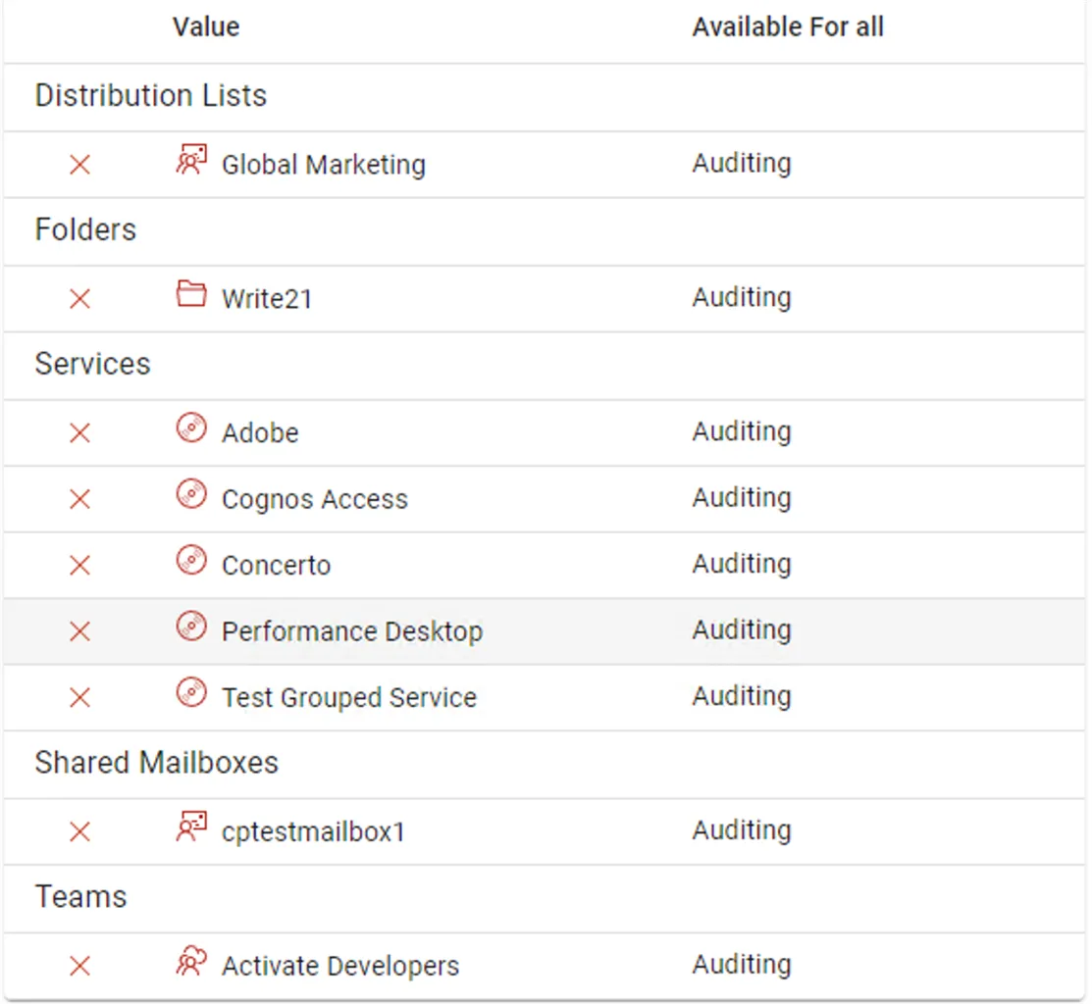Viewport: 1092px width, 1004px height.
Task: Click the red X beside Write21
Action: coord(80,299)
